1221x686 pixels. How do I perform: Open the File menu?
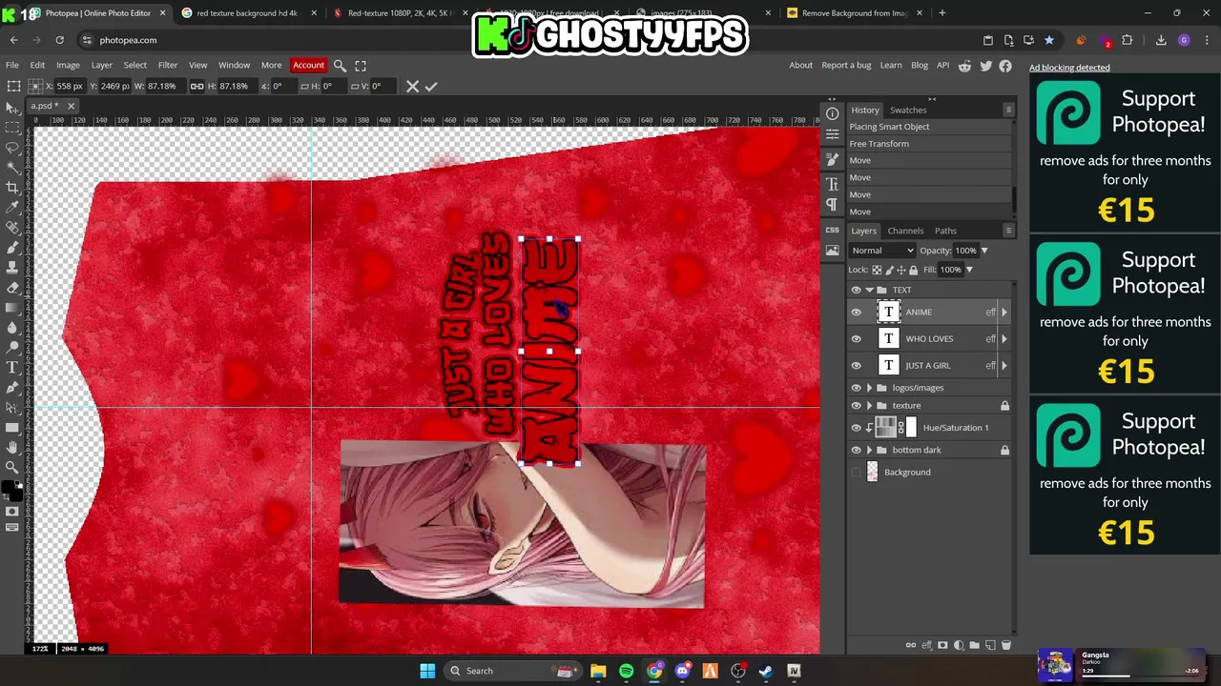coord(12,65)
